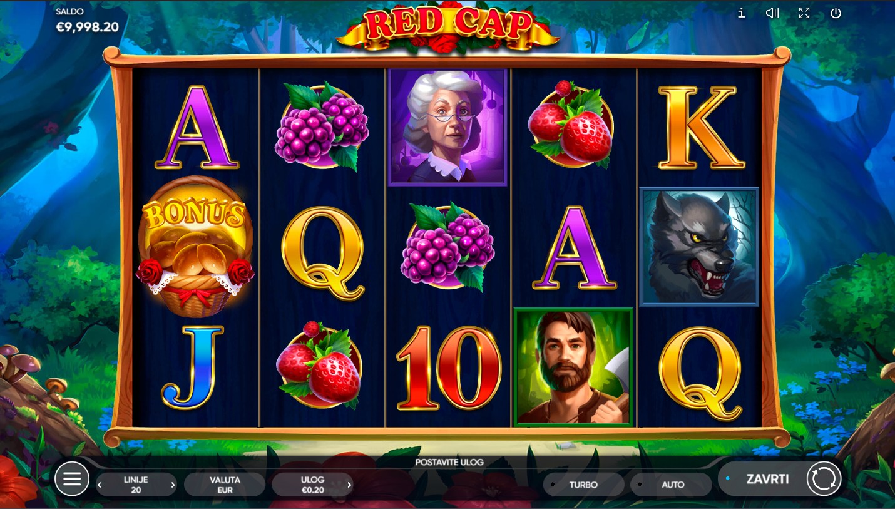Screen dimensions: 895x509
Task: Select the lumberjack symbol
Action: click(573, 368)
